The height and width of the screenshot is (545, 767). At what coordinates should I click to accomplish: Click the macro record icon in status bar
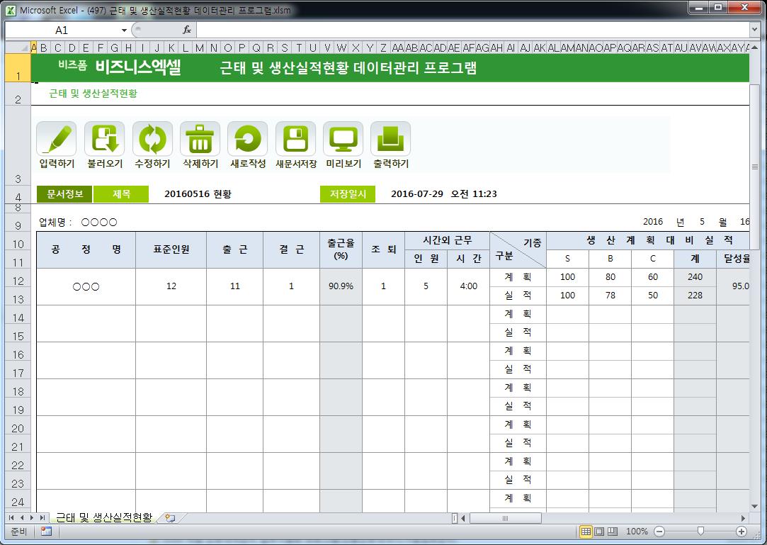pos(47,532)
